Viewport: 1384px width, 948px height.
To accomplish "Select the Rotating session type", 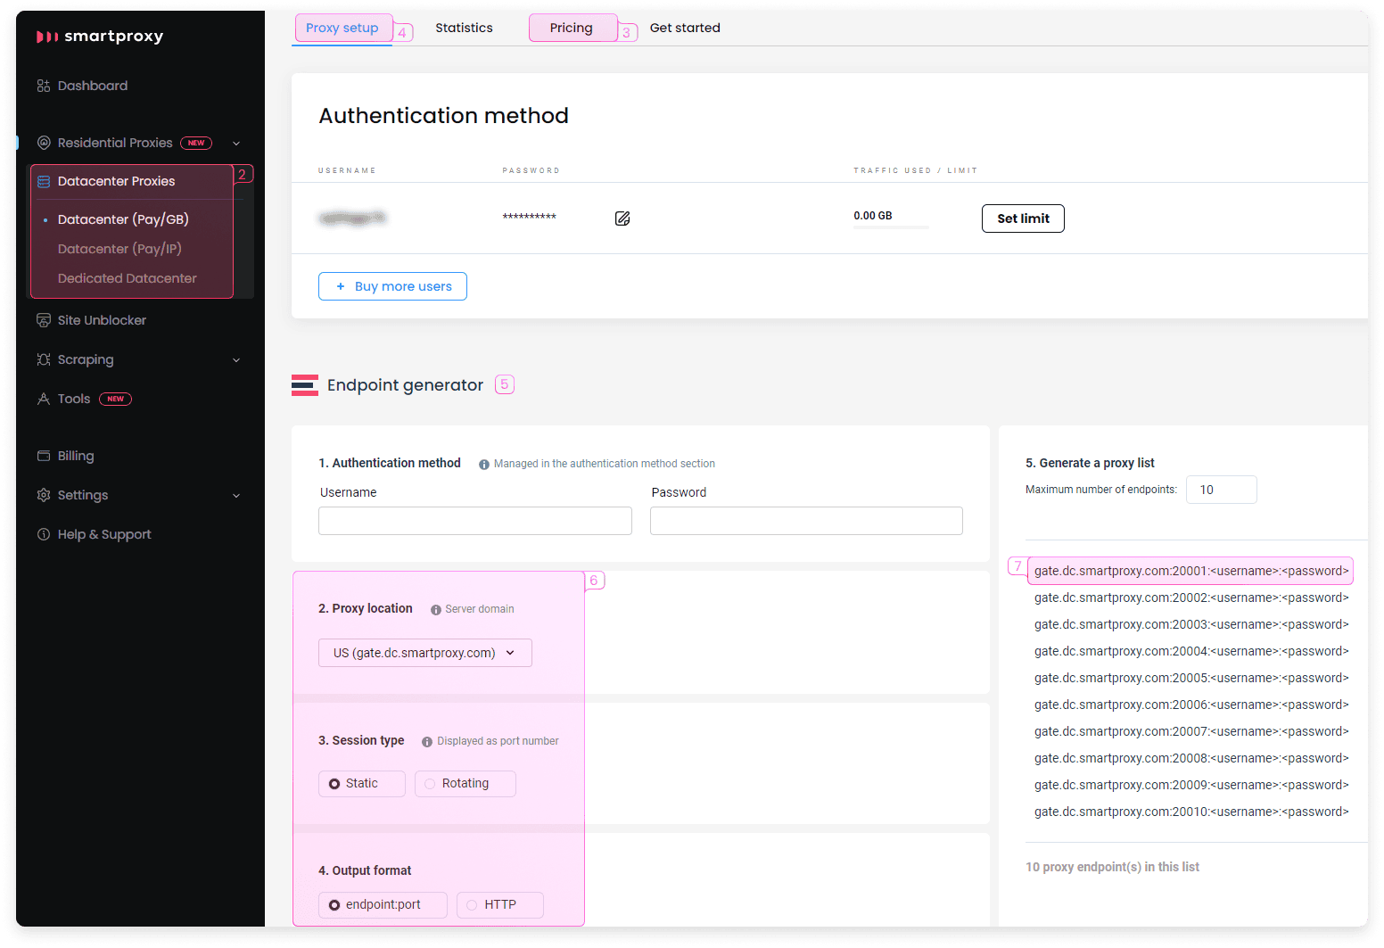I will (x=465, y=784).
